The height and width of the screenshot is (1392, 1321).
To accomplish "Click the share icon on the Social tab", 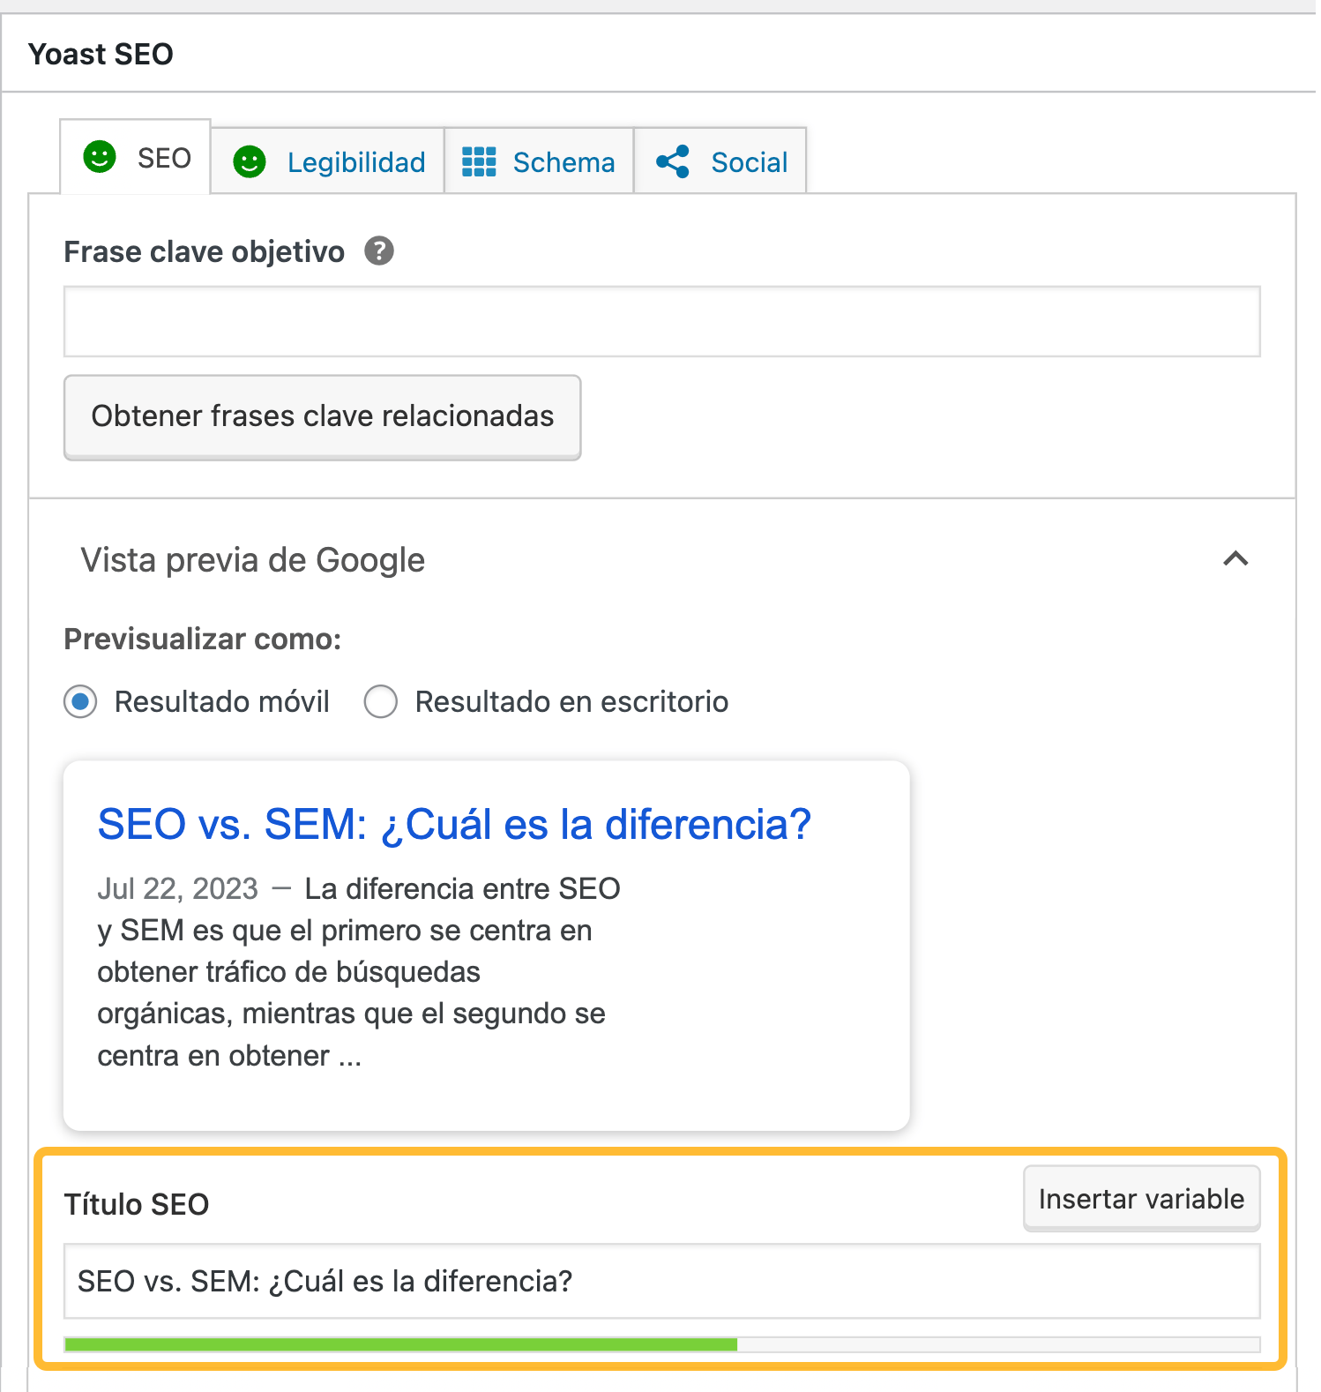I will pyautogui.click(x=673, y=161).
